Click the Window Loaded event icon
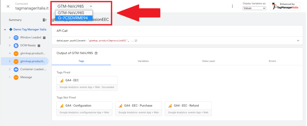The width and height of the screenshot is (307, 126). tap(16, 37)
